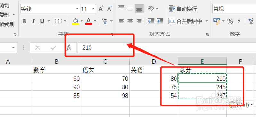Select column F header
Screen dimensions: 256x117
tap(240, 62)
